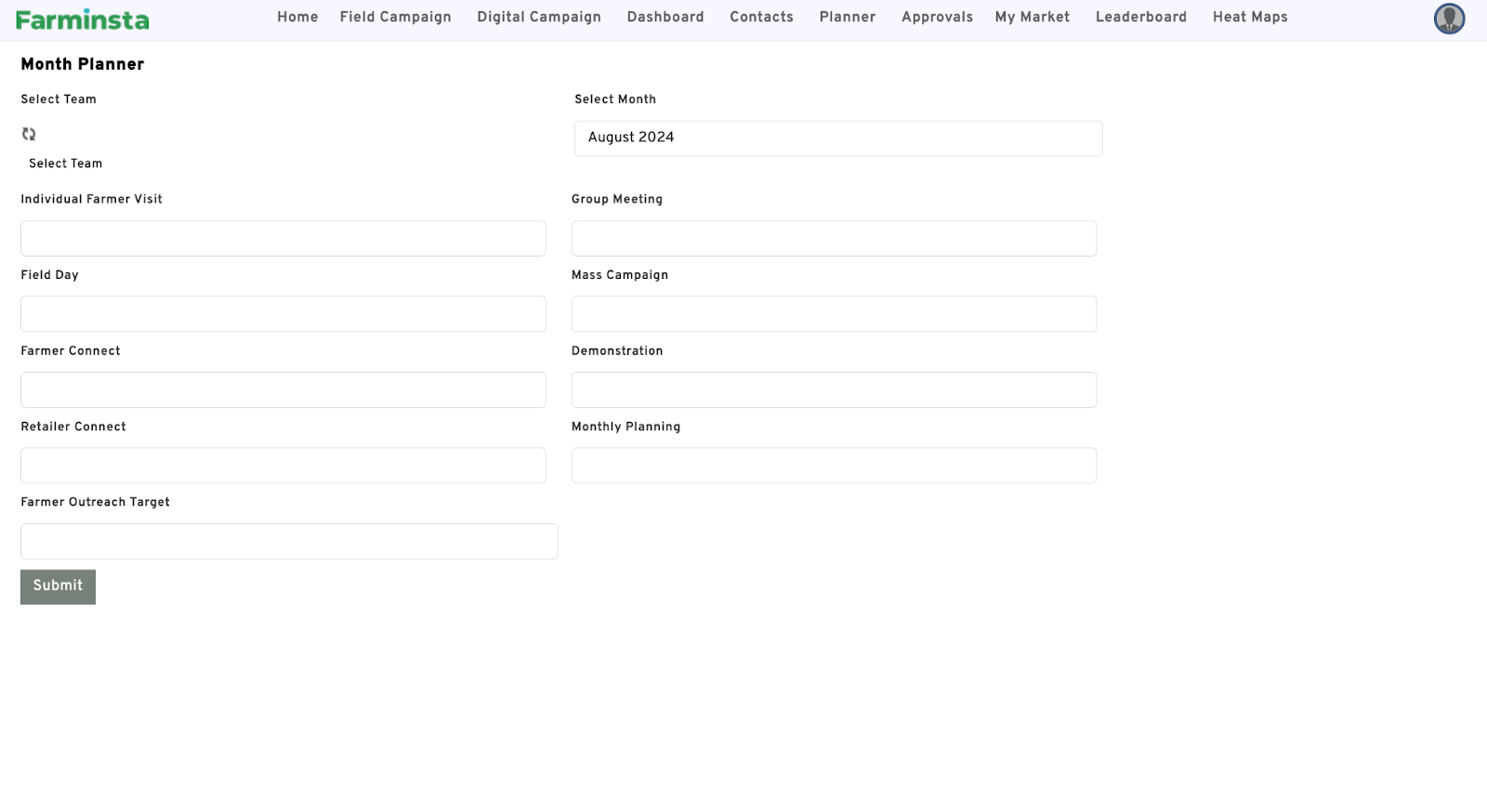Click the Farmer Outreach Target field
Viewport: 1487px width, 790px height.
289,542
